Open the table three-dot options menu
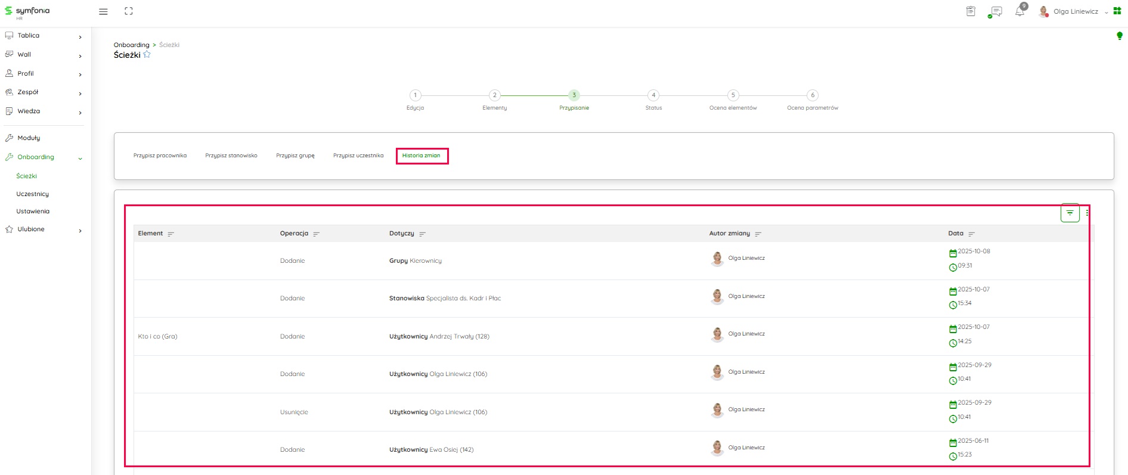 click(1087, 213)
